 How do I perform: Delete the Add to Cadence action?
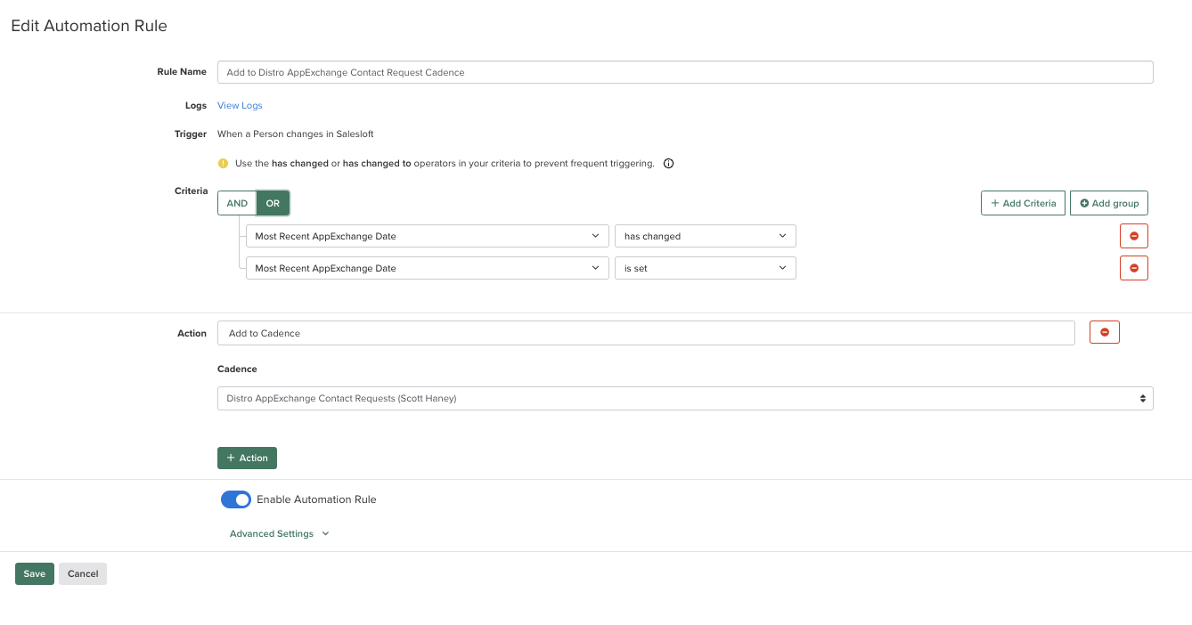(1104, 333)
